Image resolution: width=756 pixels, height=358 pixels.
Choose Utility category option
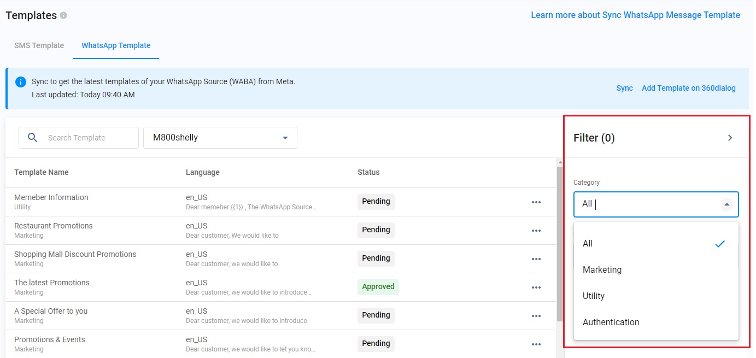tap(594, 296)
